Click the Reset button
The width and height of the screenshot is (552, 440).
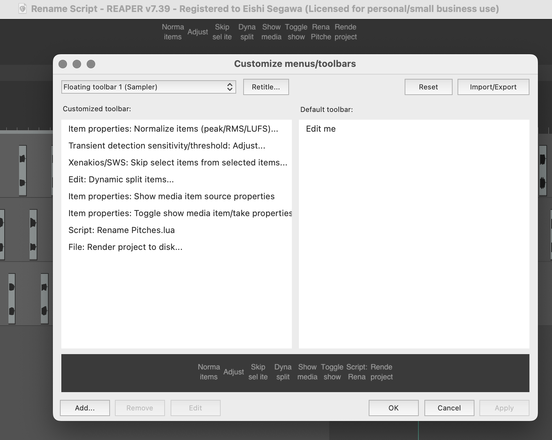pos(428,87)
